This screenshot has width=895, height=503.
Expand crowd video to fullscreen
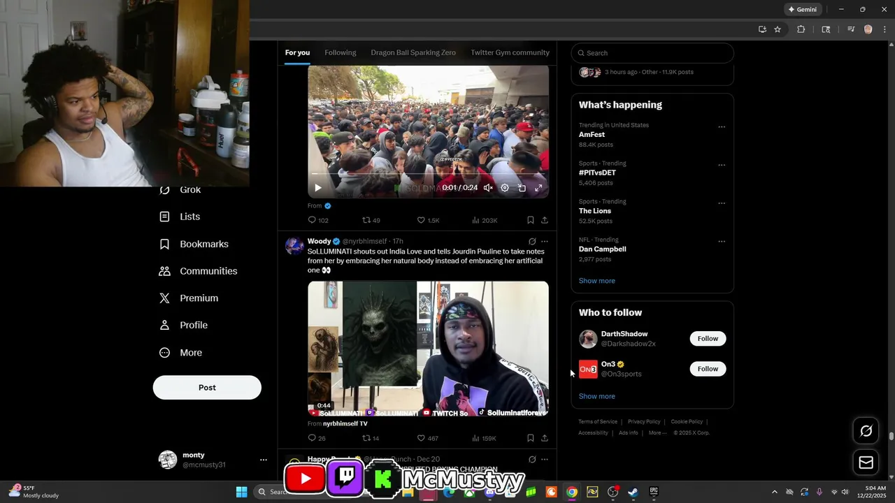pyautogui.click(x=538, y=187)
